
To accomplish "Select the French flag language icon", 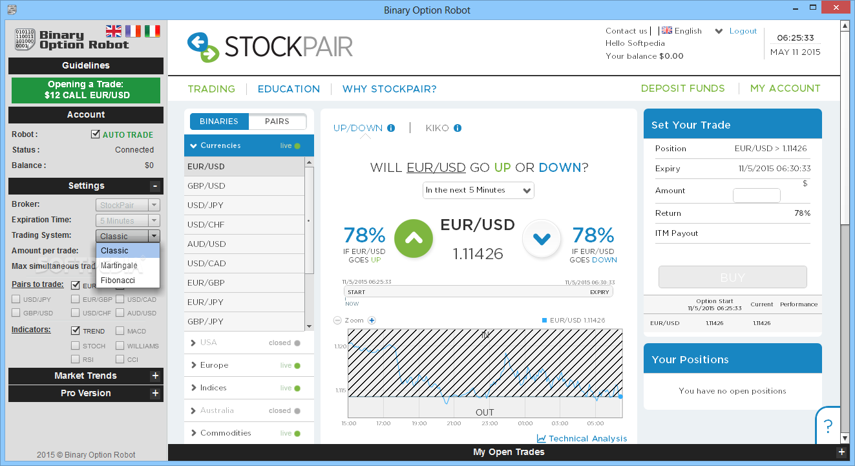I will (x=133, y=31).
